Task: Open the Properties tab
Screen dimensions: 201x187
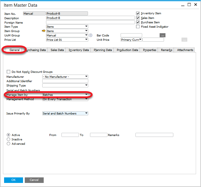Action: coord(149,50)
